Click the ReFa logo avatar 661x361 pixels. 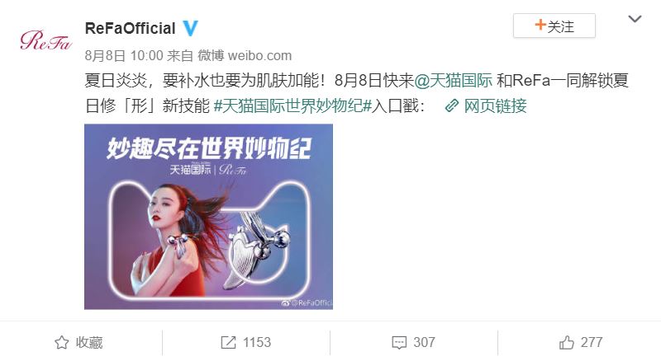click(x=46, y=40)
